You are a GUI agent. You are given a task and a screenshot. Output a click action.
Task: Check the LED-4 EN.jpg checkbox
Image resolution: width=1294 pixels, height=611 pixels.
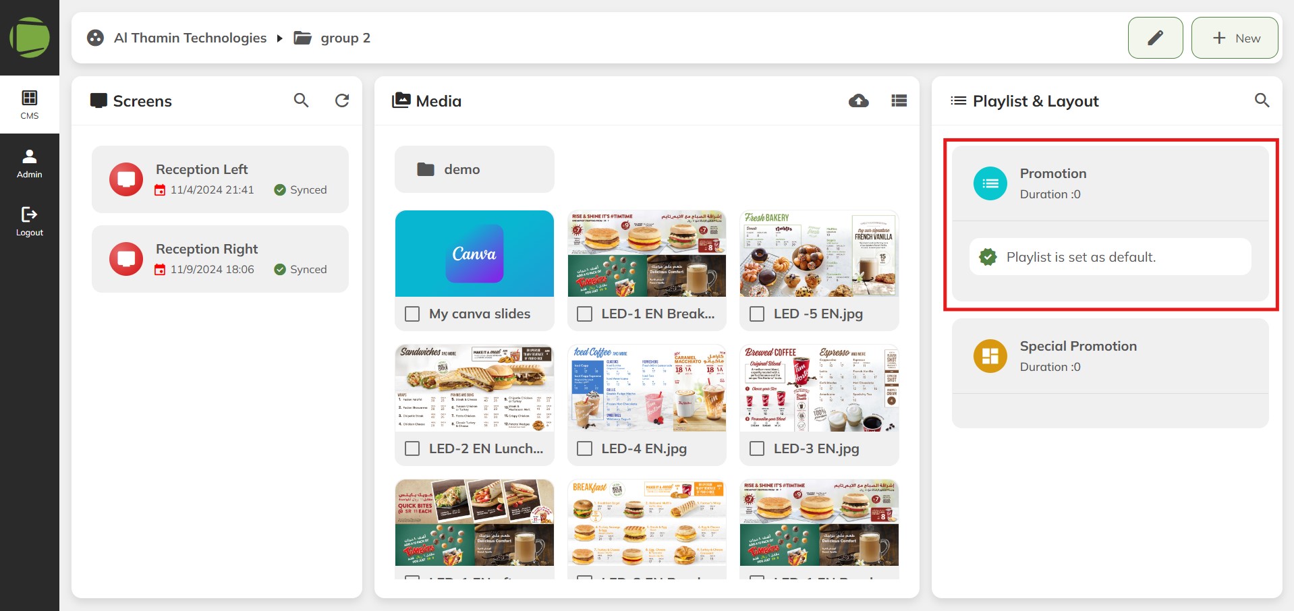[x=585, y=448]
